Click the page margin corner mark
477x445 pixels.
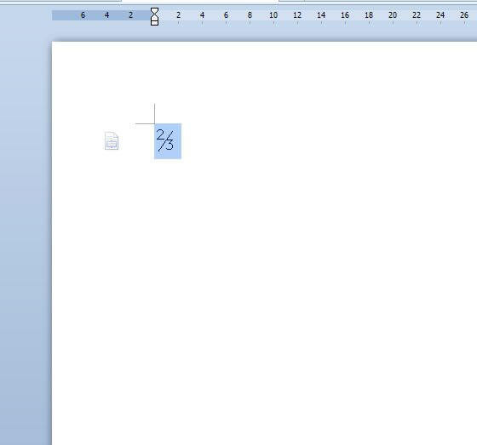[145, 114]
